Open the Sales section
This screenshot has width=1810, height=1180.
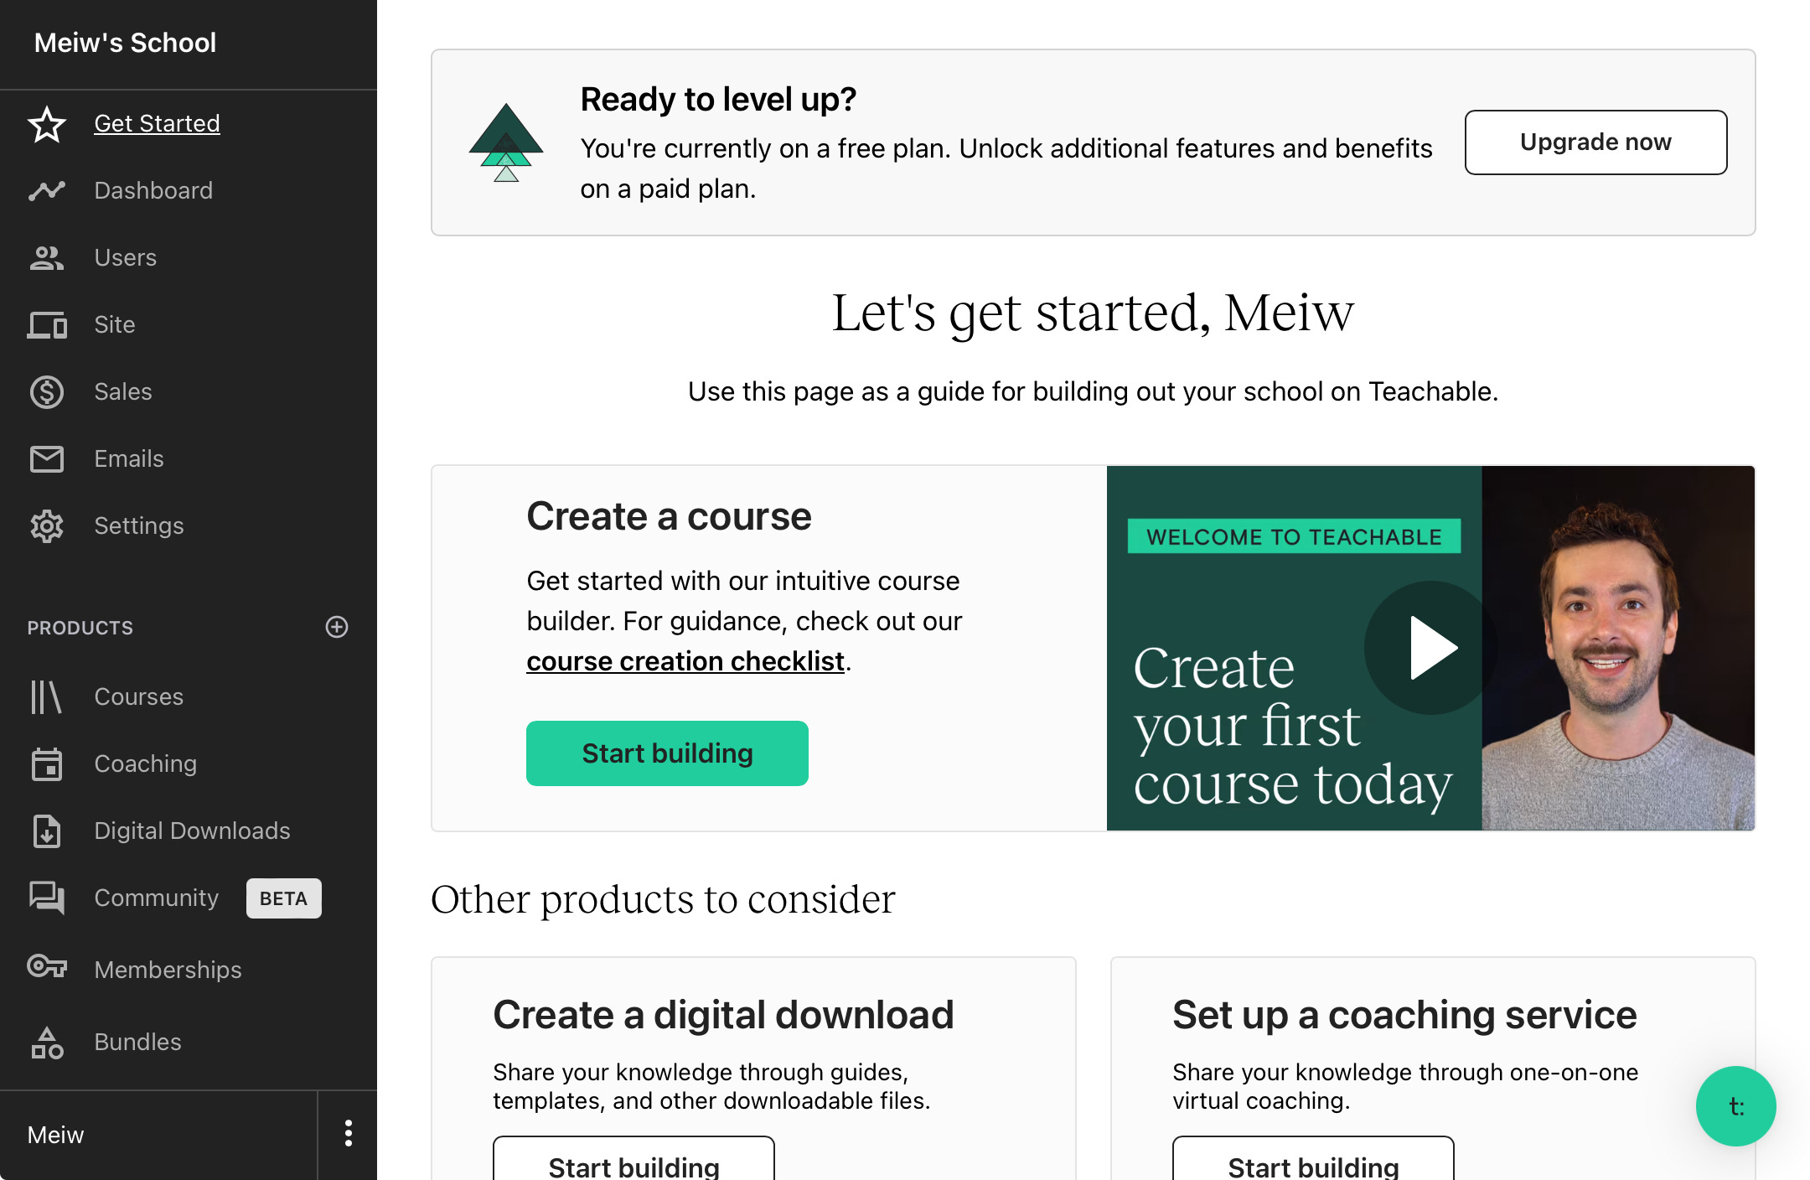122,391
